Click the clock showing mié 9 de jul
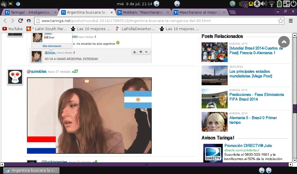This screenshot has height=174, width=297. (x=134, y=4)
